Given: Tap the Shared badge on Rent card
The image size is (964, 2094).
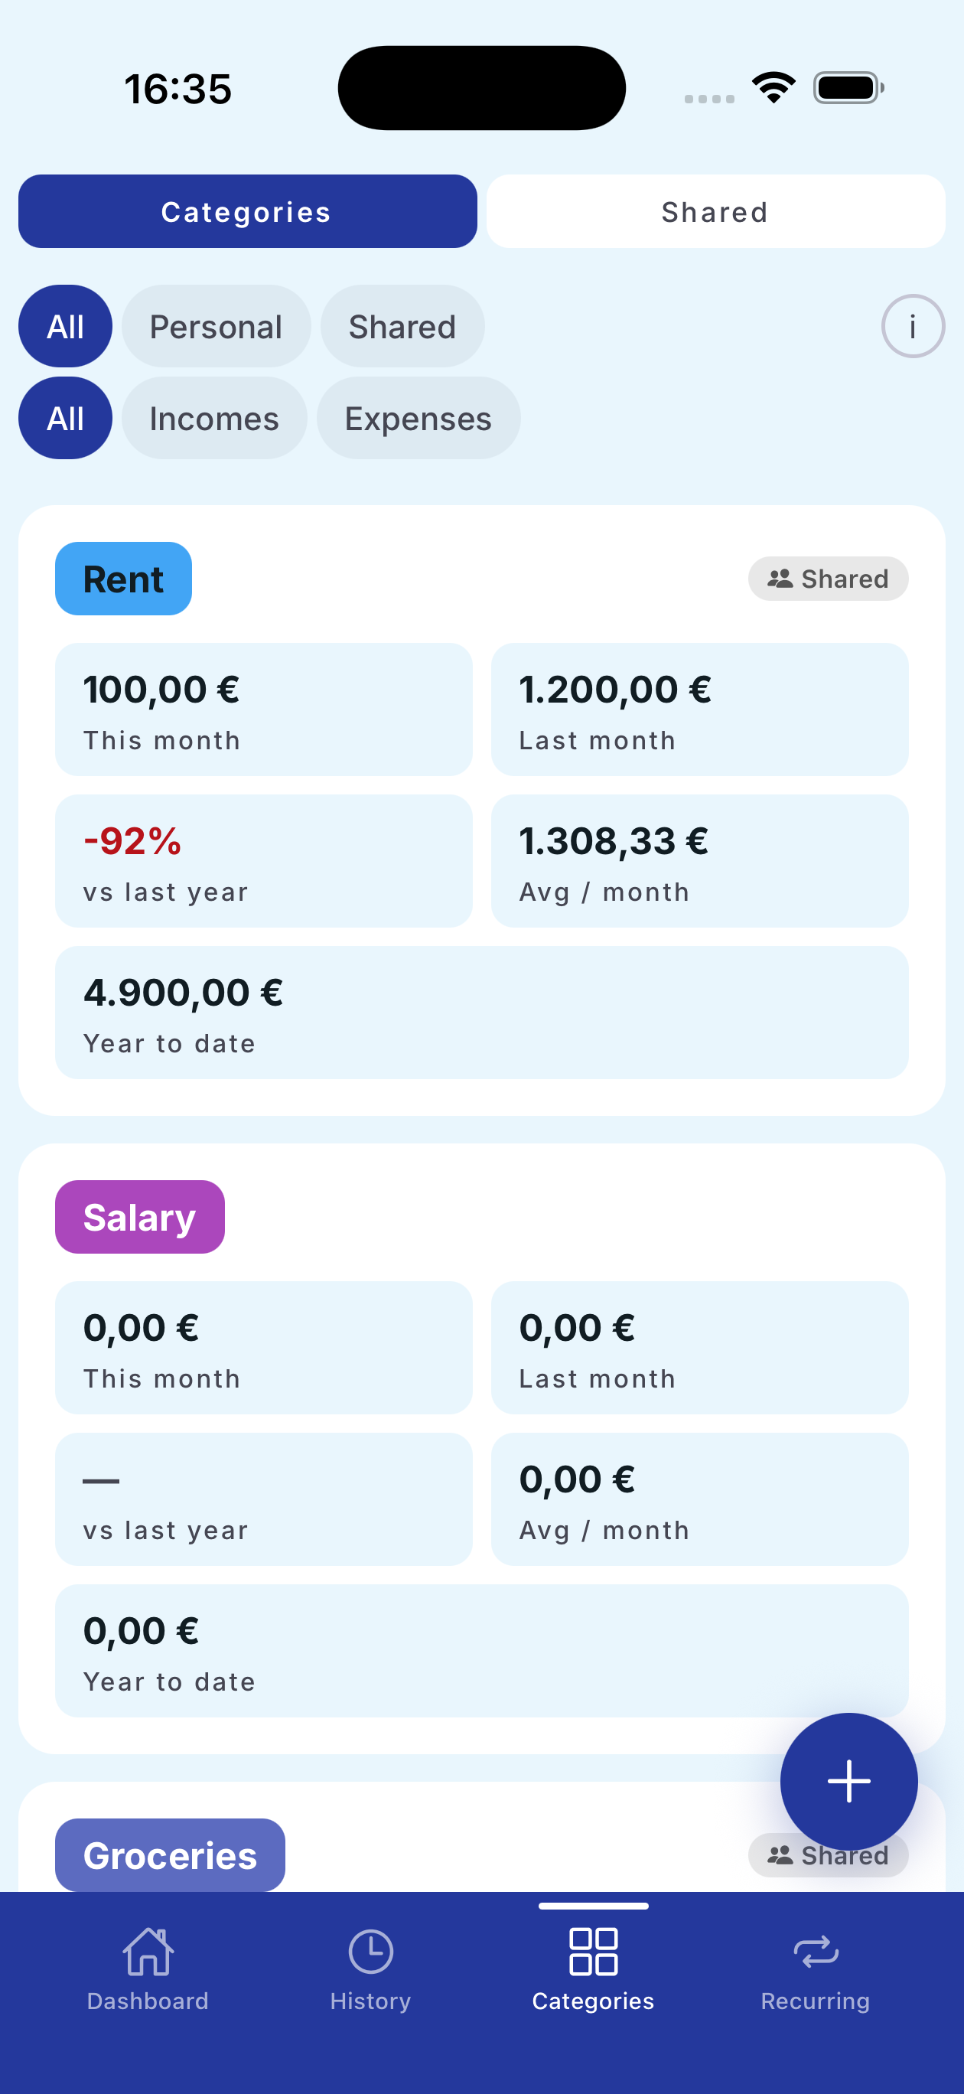Looking at the screenshot, I should (x=828, y=579).
